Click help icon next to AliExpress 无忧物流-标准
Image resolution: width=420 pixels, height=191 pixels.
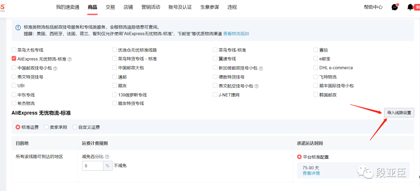pyautogui.click(x=70, y=59)
